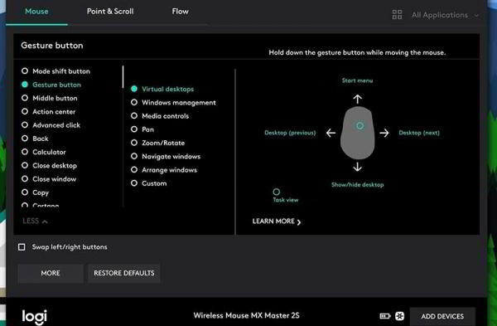Open the LEARN MORE link
The width and height of the screenshot is (497, 326).
(277, 221)
